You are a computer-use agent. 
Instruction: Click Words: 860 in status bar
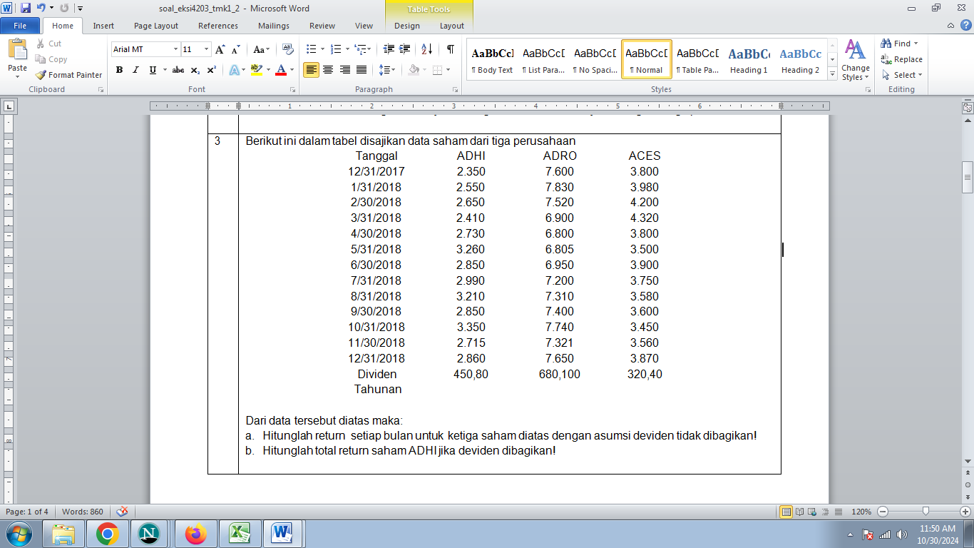[82, 512]
